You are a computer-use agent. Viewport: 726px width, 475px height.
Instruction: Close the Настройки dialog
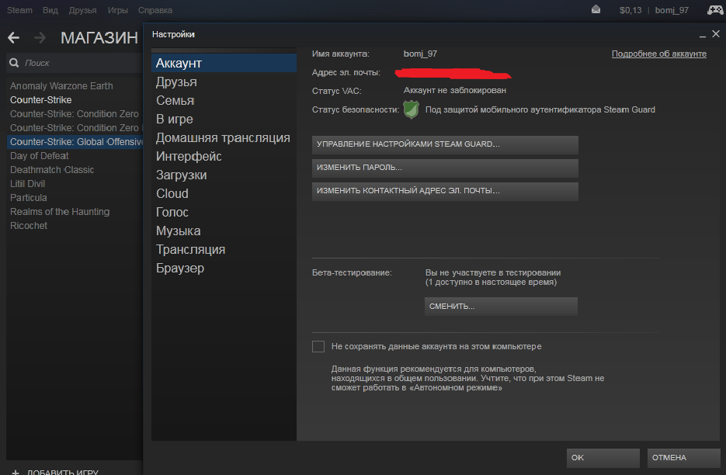pos(716,34)
